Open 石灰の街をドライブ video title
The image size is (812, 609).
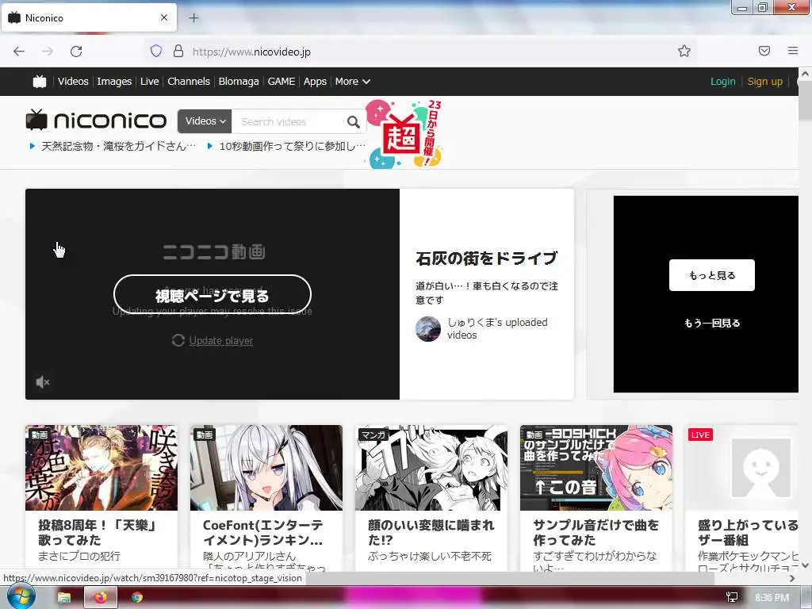pos(487,258)
